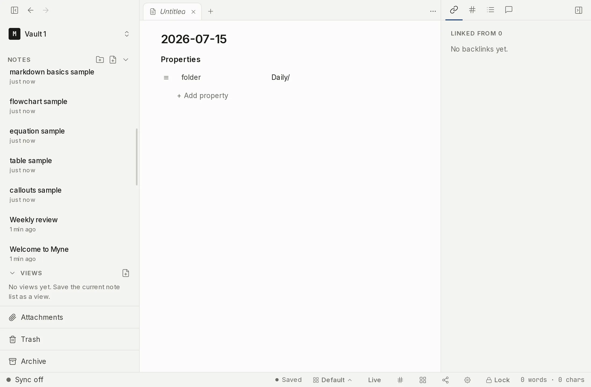Viewport: 591px width, 387px height.
Task: Open the Default layout dropdown
Action: tap(333, 380)
